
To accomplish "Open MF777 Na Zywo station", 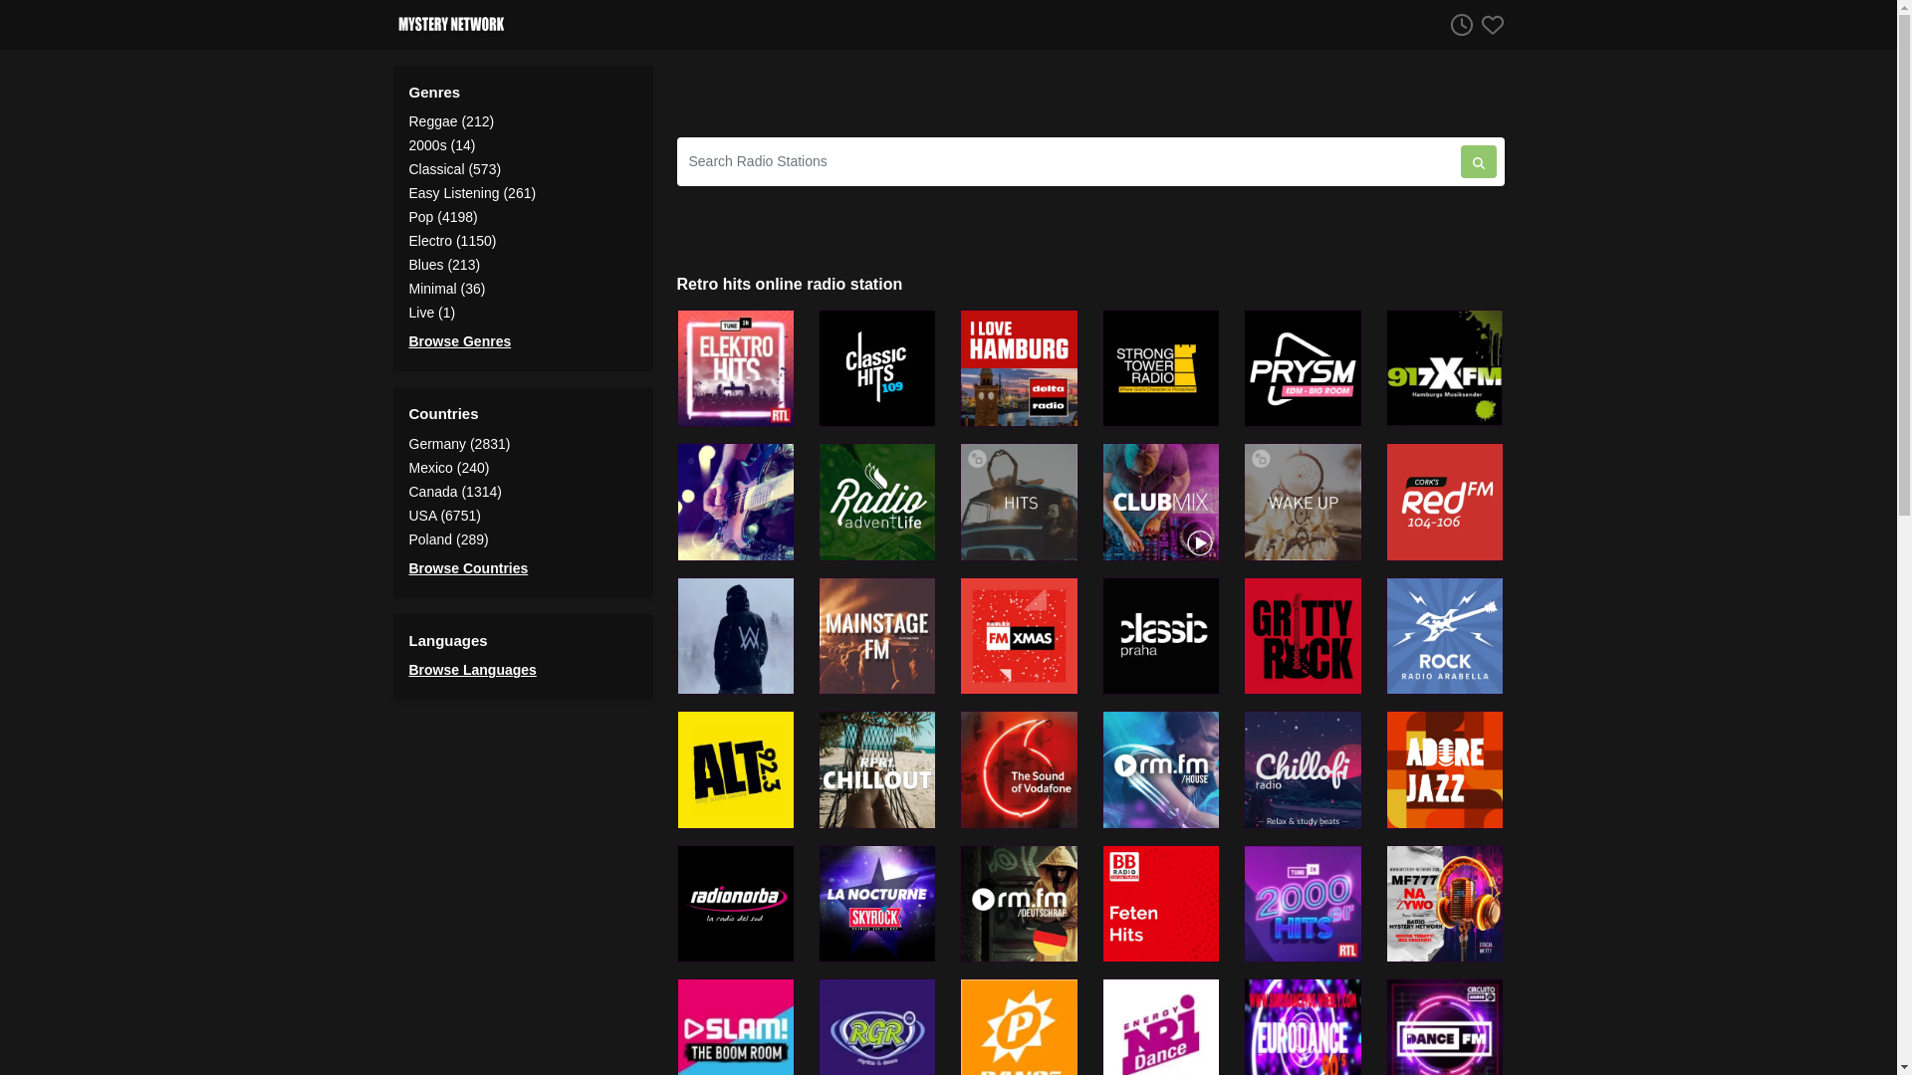I will pyautogui.click(x=1445, y=904).
